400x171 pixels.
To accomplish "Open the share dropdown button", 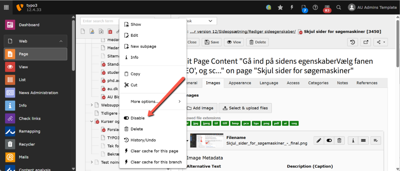I will click(x=380, y=42).
